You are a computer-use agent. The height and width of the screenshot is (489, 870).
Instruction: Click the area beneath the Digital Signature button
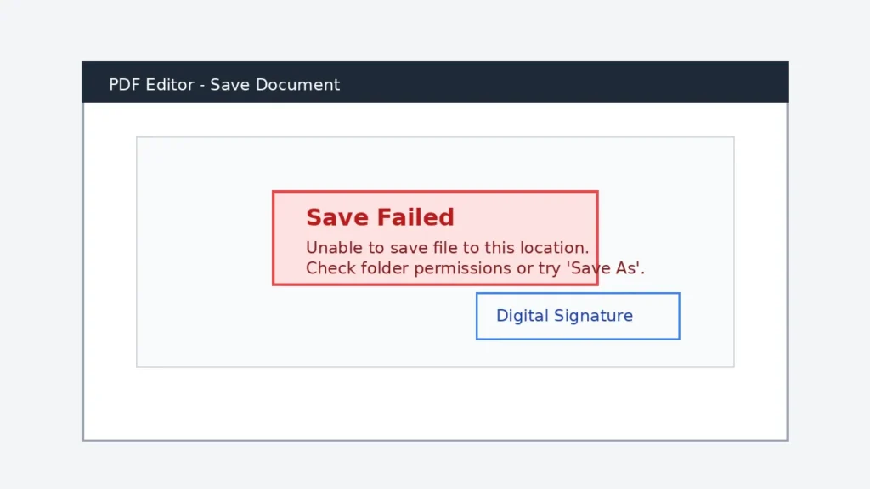(x=578, y=352)
